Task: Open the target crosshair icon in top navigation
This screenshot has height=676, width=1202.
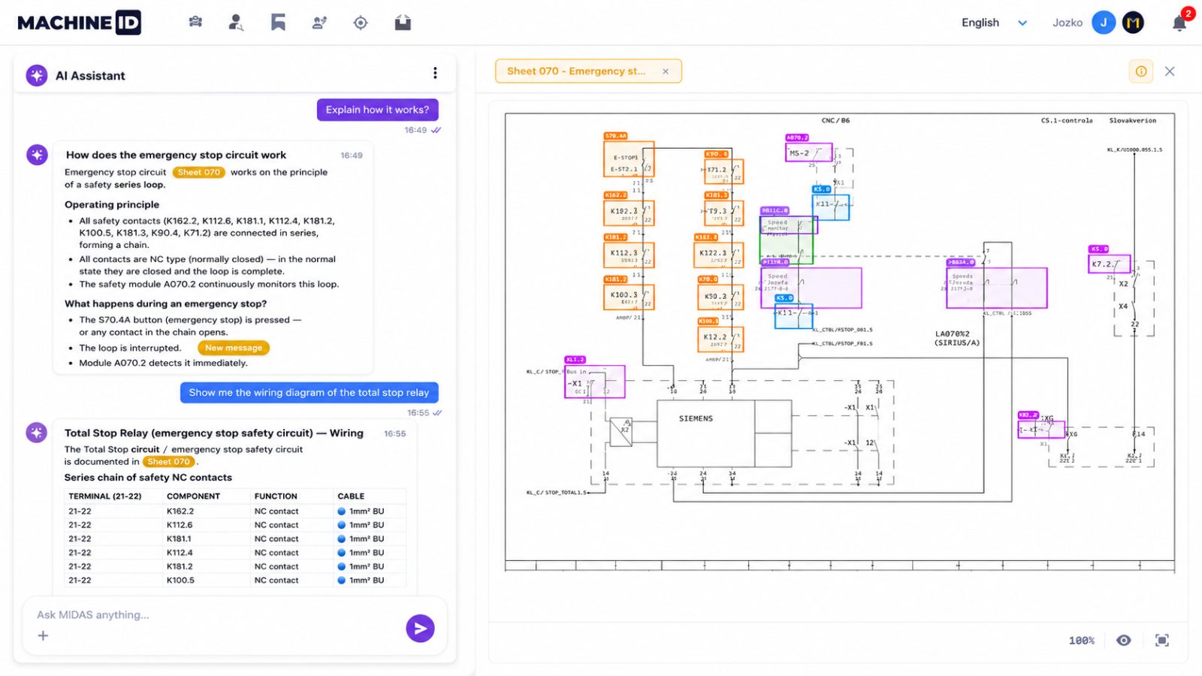Action: click(x=361, y=23)
